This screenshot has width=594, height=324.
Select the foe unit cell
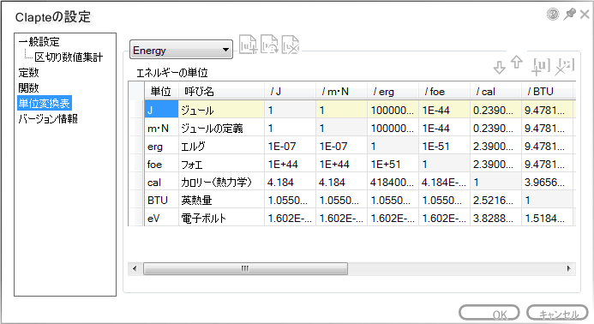161,164
